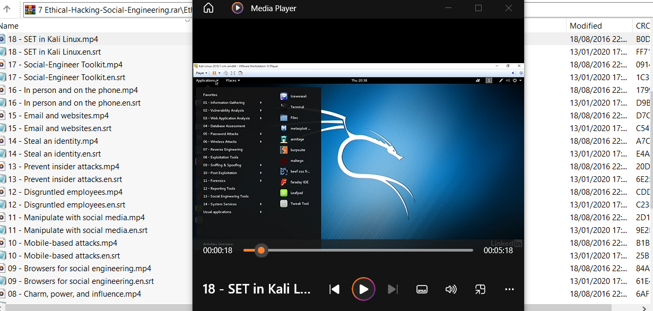Viewport: 653px width, 311px height.
Task: Select 11 - Manipulate with social media.en.srt
Action: tap(77, 230)
